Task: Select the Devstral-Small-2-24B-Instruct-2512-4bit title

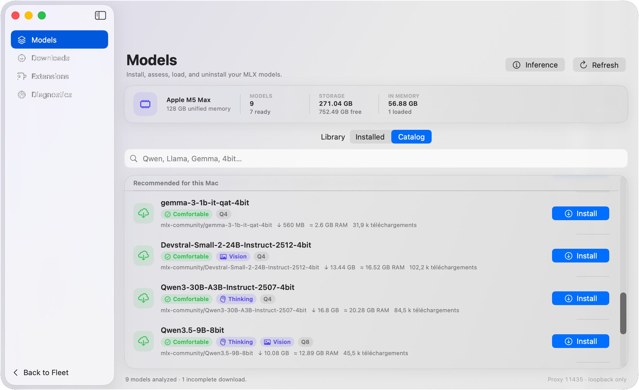Action: [236, 245]
